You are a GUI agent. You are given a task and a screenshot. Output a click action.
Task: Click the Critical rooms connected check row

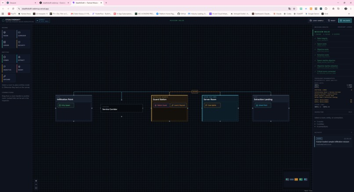(x=332, y=72)
